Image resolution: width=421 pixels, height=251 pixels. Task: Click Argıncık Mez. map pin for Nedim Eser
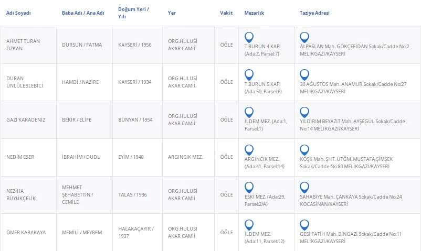[x=249, y=149]
